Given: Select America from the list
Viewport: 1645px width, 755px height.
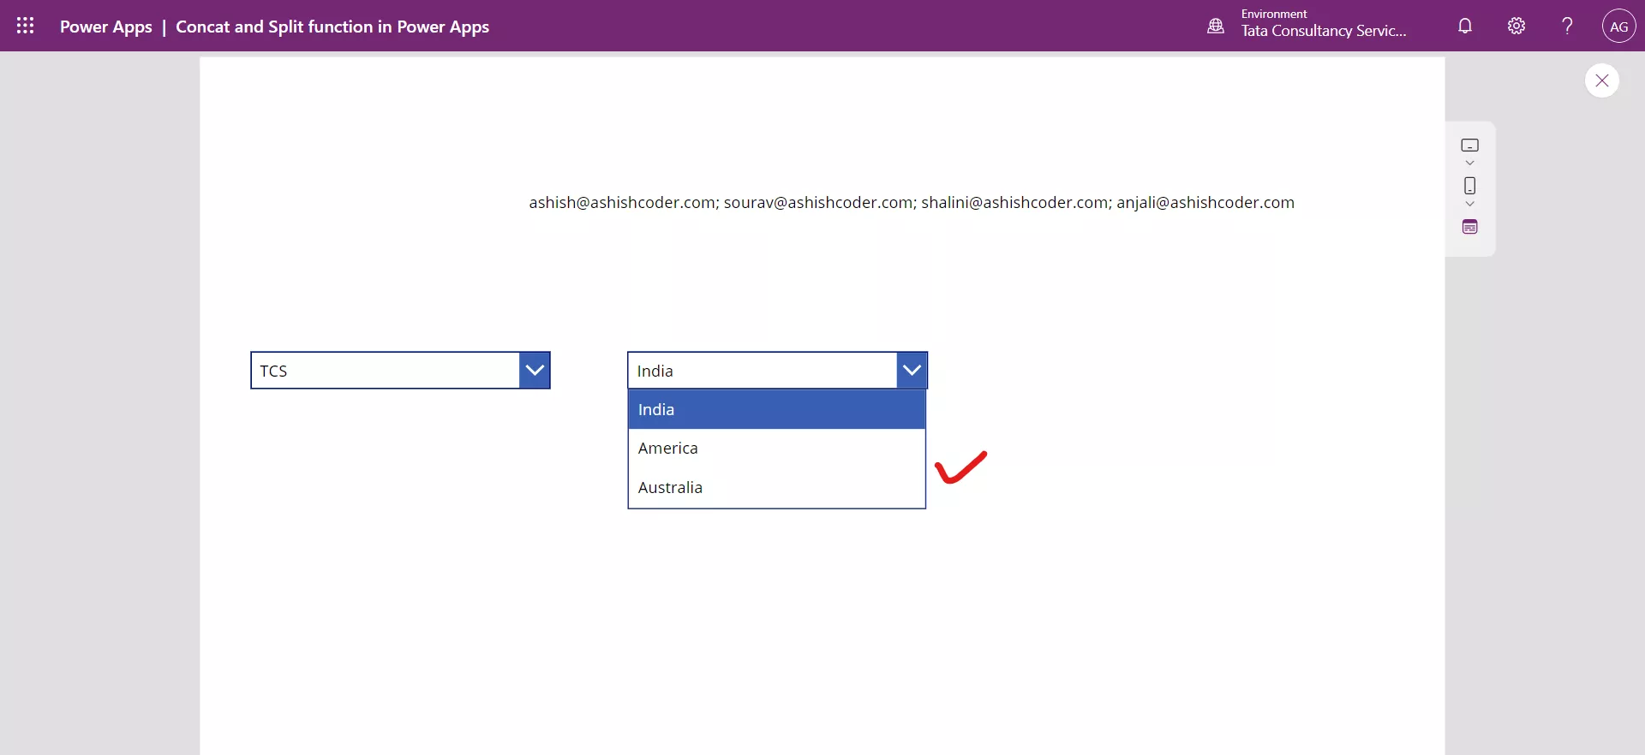Looking at the screenshot, I should click(777, 449).
